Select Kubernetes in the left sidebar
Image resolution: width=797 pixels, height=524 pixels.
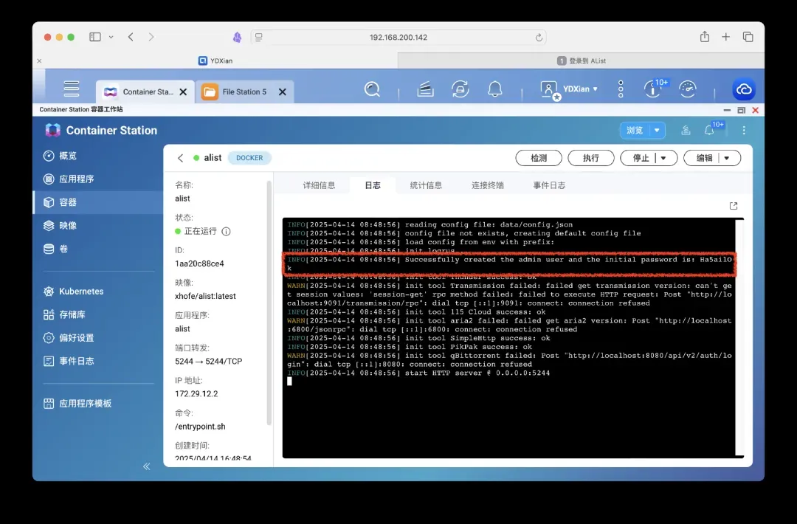(81, 292)
